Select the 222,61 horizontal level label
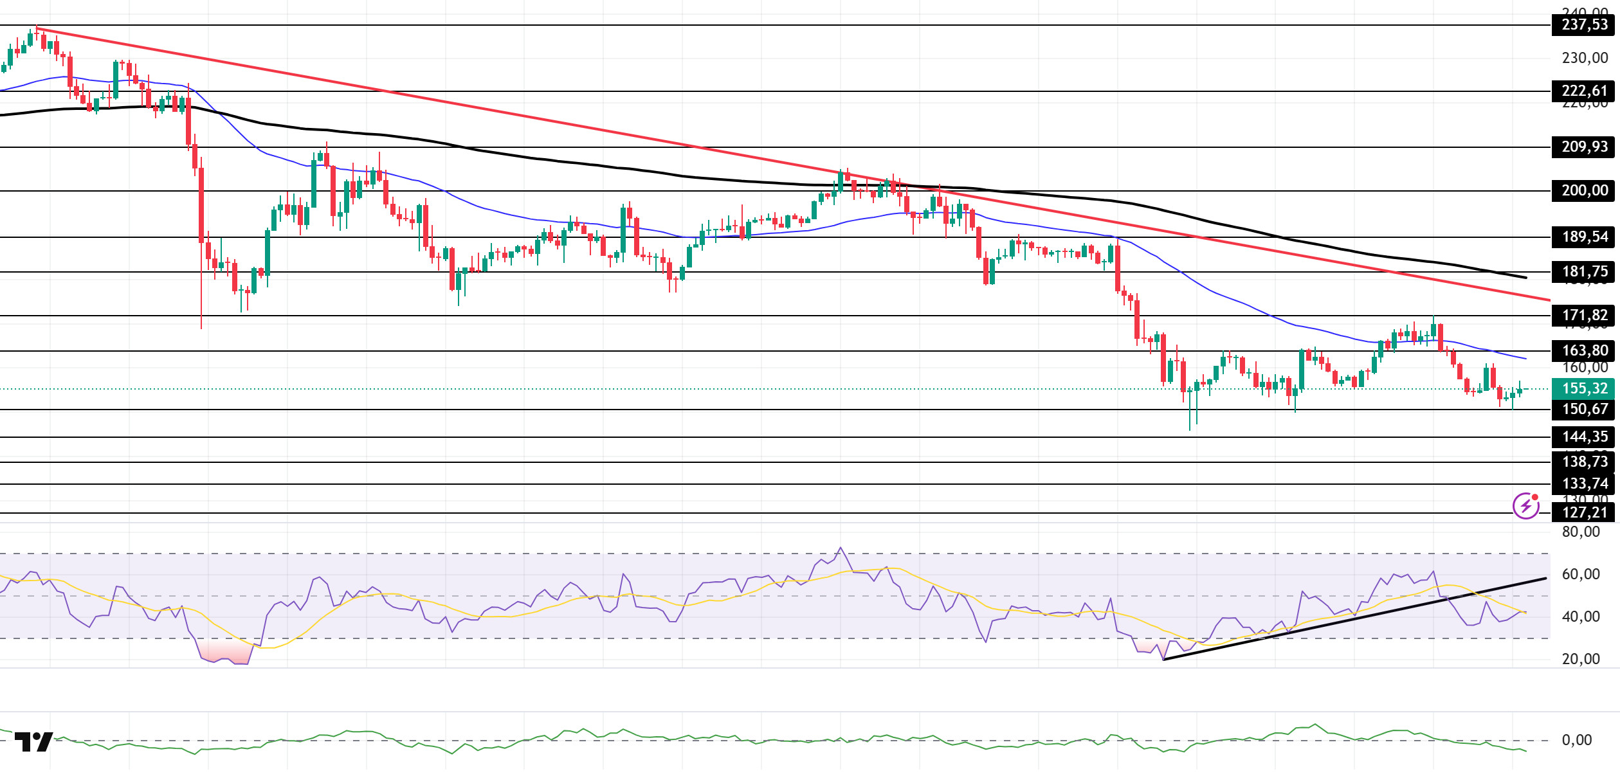 pyautogui.click(x=1585, y=91)
